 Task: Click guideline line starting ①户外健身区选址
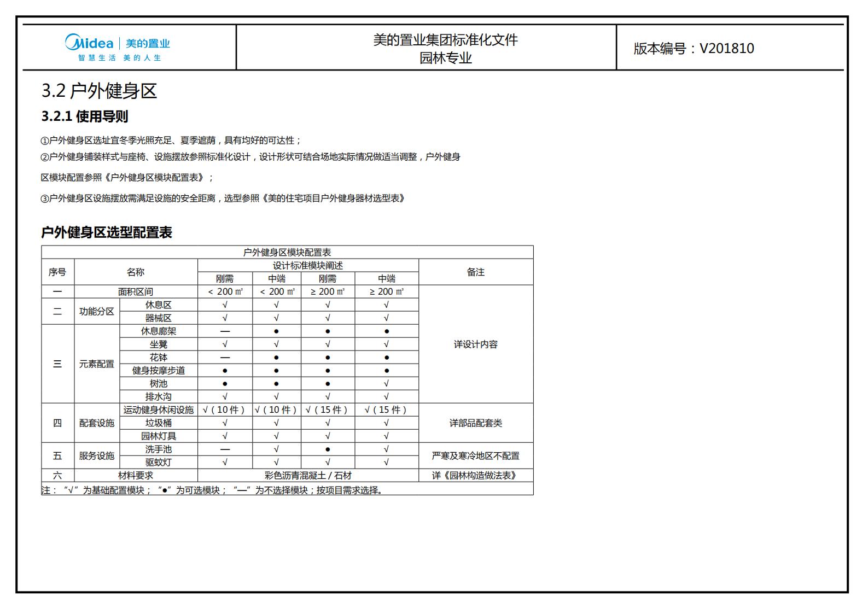tap(171, 141)
